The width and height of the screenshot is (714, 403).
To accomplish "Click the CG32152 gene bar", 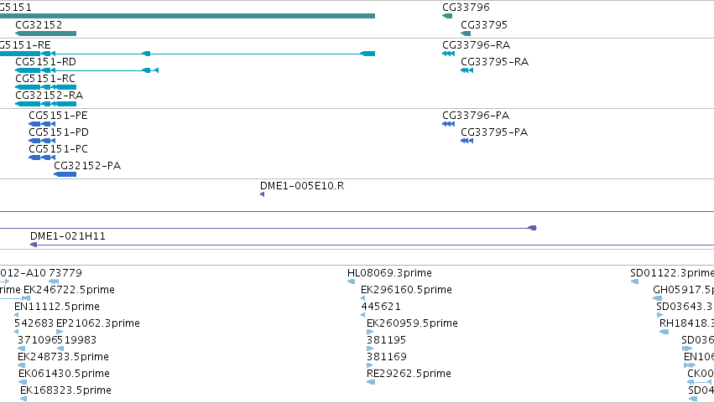I will point(45,34).
